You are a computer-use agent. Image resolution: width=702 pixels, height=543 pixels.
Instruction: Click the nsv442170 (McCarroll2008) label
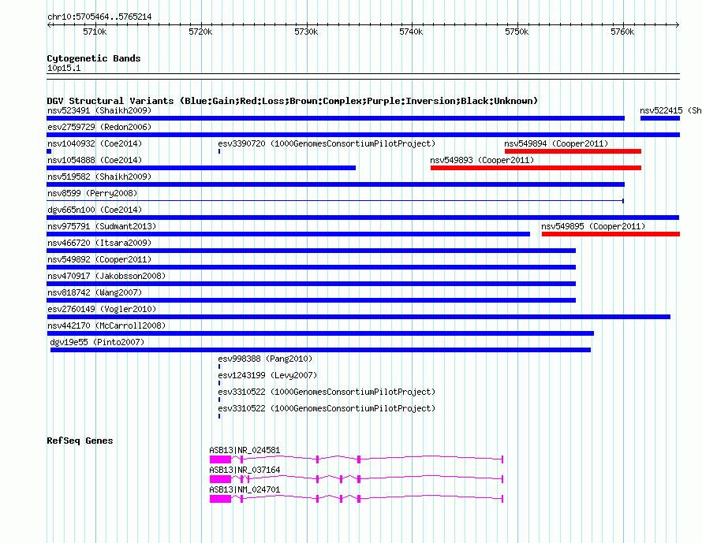coord(106,325)
